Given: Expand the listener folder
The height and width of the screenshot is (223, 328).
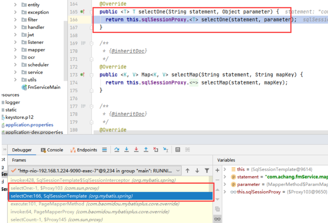Looking at the screenshot, I should click(15, 42).
